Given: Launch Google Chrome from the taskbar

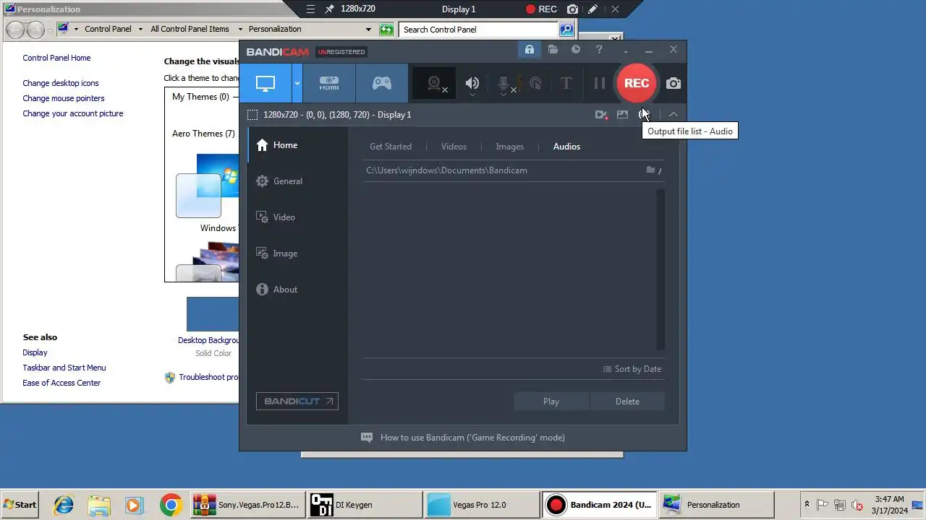Looking at the screenshot, I should point(171,505).
